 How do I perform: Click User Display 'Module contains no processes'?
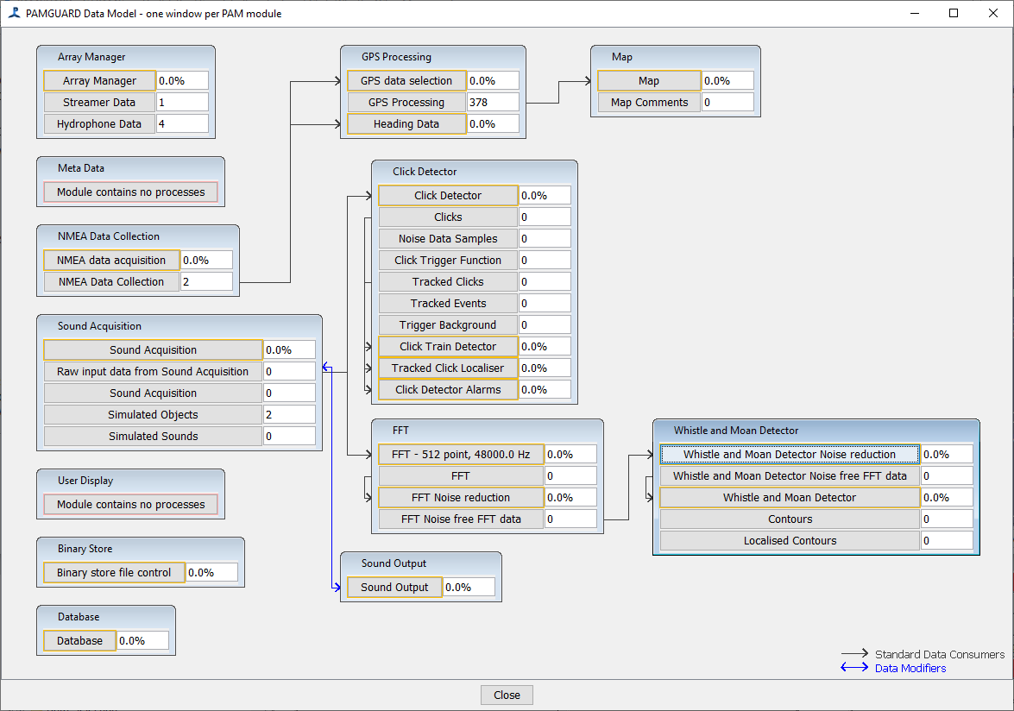[130, 504]
